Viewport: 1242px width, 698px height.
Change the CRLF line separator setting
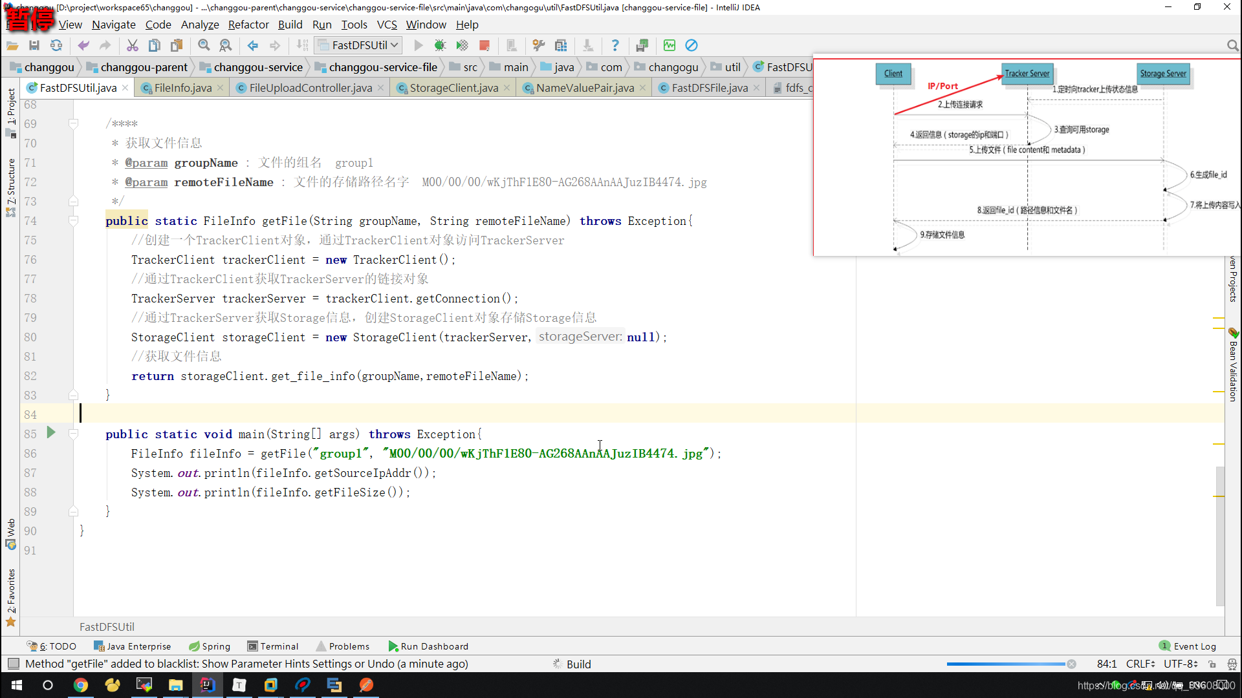[1140, 664]
